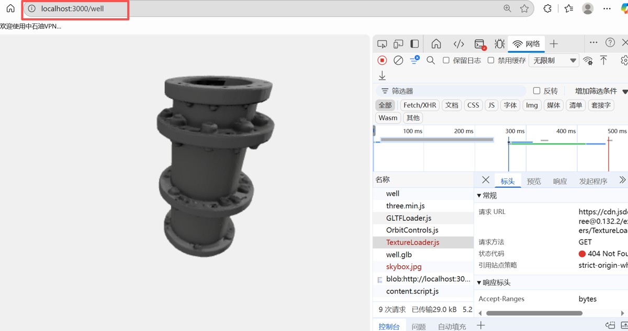Toggle device emulation mode
628x331 pixels.
point(398,44)
